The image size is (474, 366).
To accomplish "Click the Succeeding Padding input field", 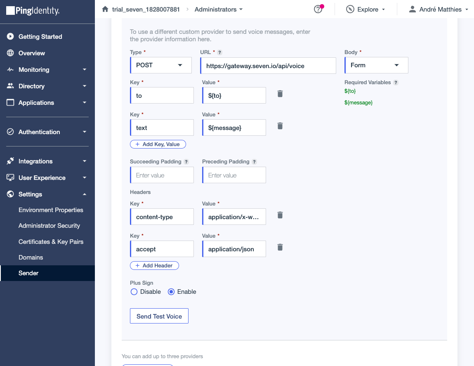I will click(162, 175).
